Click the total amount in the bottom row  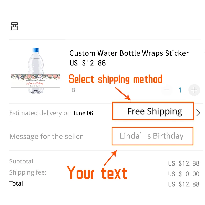tap(183, 184)
